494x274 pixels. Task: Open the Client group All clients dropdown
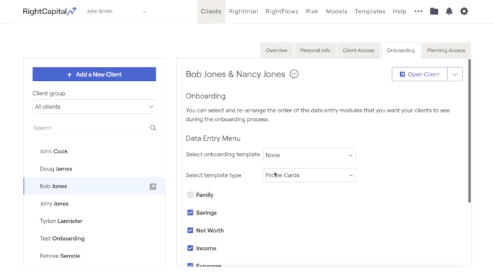pyautogui.click(x=94, y=107)
